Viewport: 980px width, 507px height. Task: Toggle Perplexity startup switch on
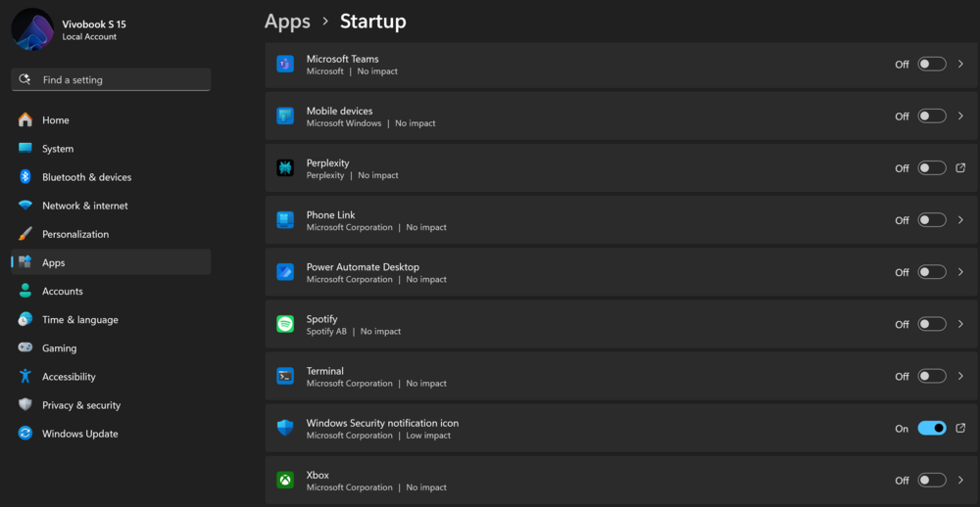click(931, 168)
